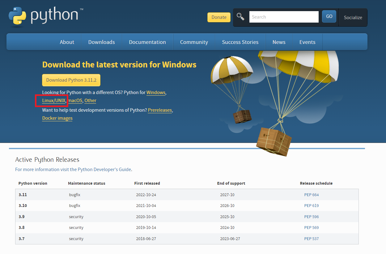Open the PEP 664 release schedule

point(312,195)
